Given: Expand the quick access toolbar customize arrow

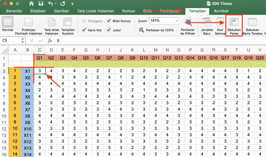Looking at the screenshot, I should pyautogui.click(x=72, y=3).
